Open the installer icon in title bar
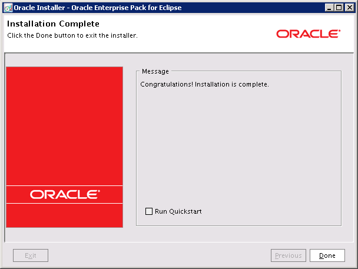The width and height of the screenshot is (358, 269). 7,8
